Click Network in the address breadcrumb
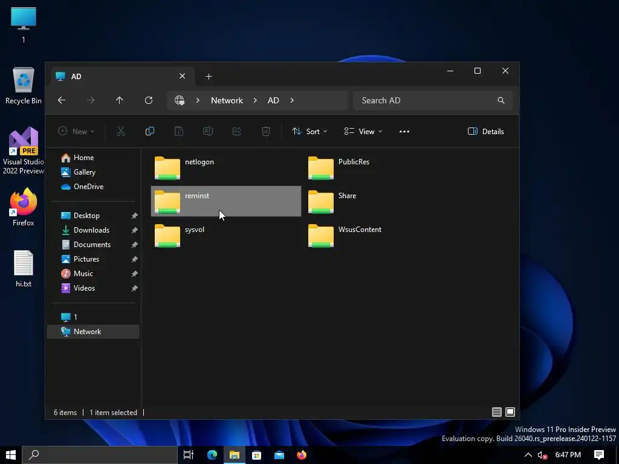Screen dimensions: 619x464 227,100
